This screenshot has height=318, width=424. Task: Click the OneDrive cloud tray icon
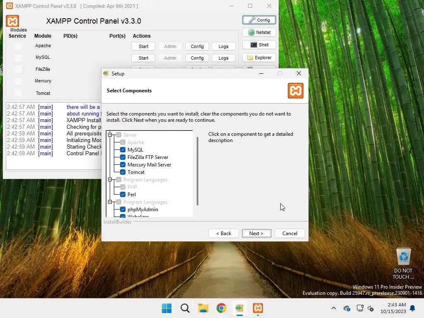tap(347, 308)
